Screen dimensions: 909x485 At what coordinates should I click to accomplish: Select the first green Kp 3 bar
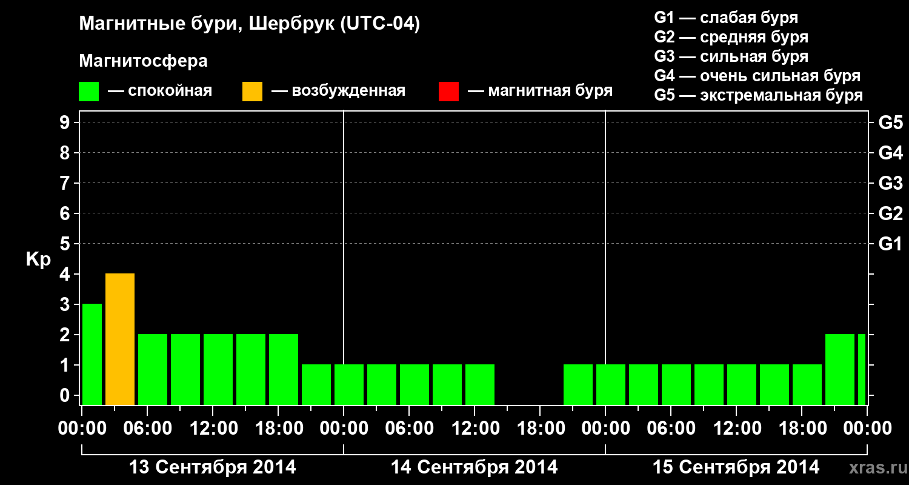pos(92,355)
